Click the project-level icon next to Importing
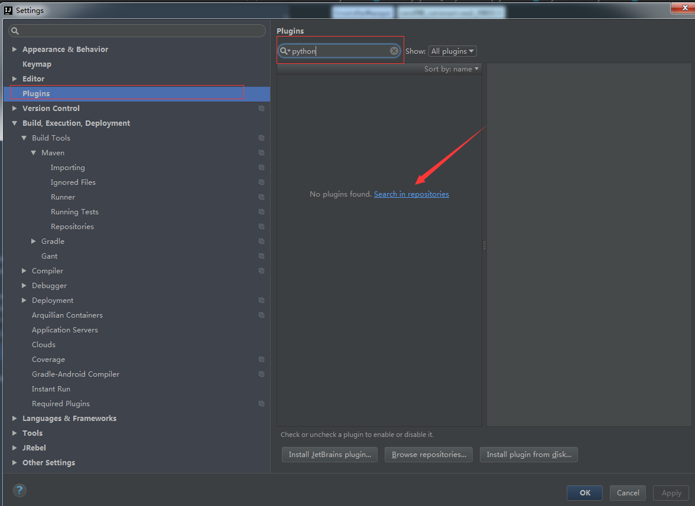This screenshot has width=695, height=506. coord(261,168)
